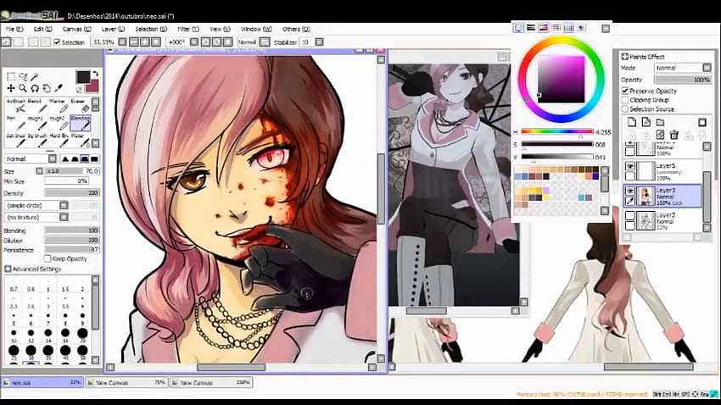Zoom out with the minus button
721x405 pixels.
point(134,42)
